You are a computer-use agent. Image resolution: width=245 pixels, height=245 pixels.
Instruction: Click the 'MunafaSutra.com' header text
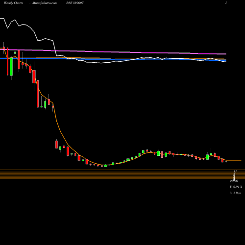[x=45, y=3]
